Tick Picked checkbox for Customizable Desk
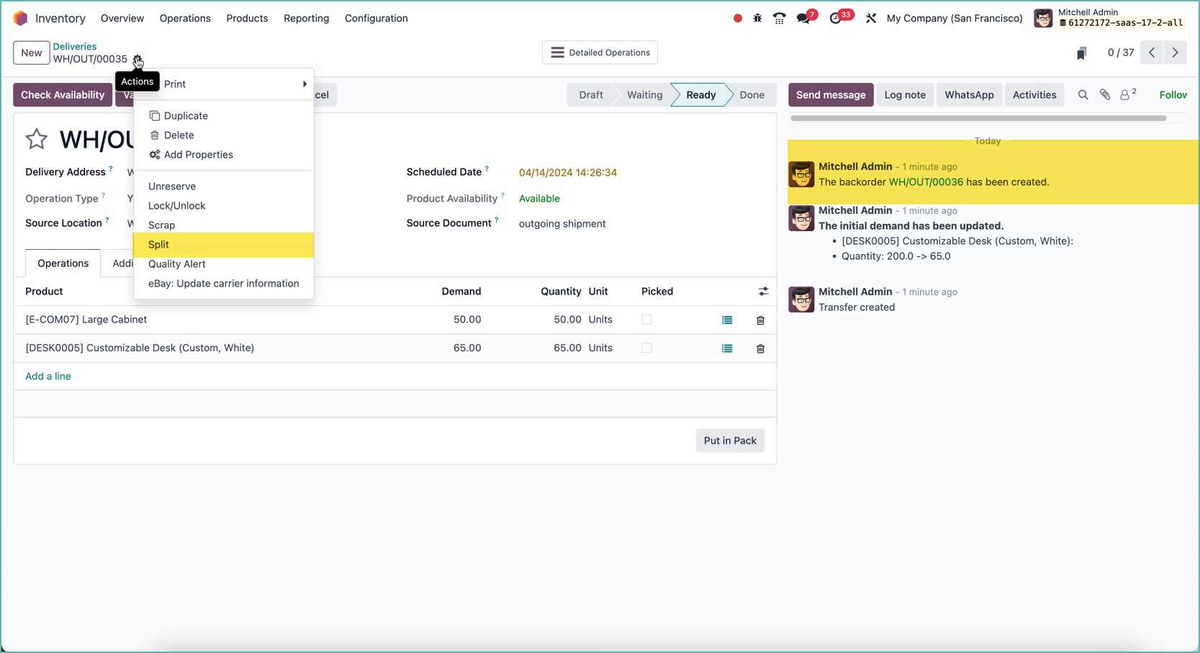 646,348
